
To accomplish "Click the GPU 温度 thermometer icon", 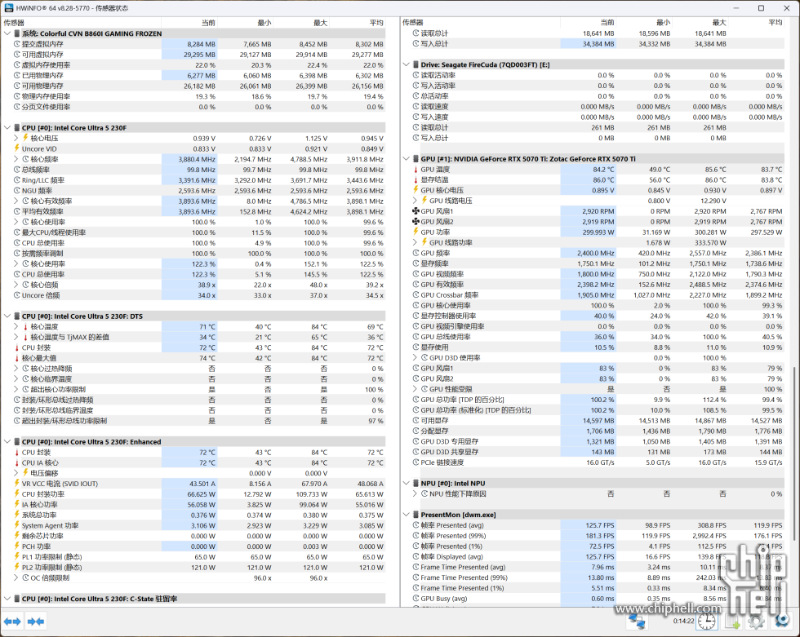I will coord(415,170).
